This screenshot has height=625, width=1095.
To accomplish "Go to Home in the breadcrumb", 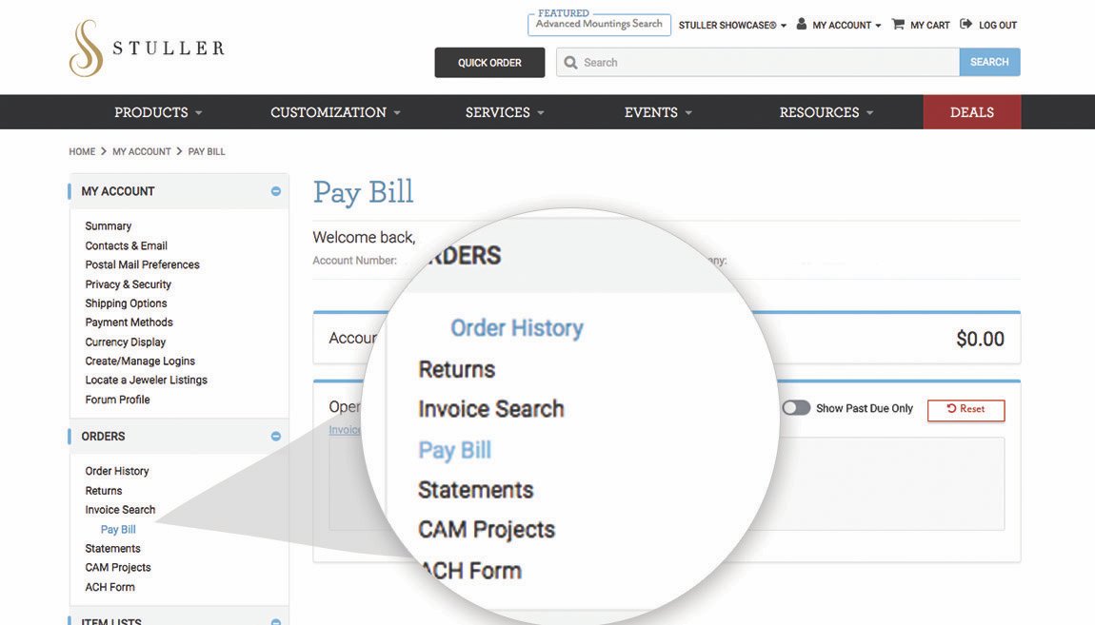I will (82, 151).
